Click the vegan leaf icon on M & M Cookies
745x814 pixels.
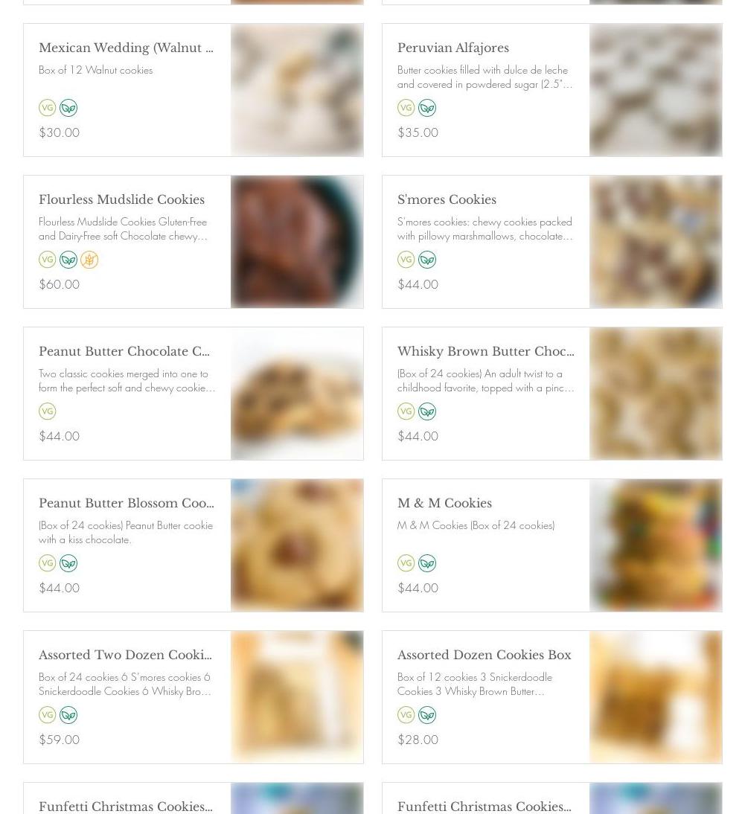coord(427,563)
